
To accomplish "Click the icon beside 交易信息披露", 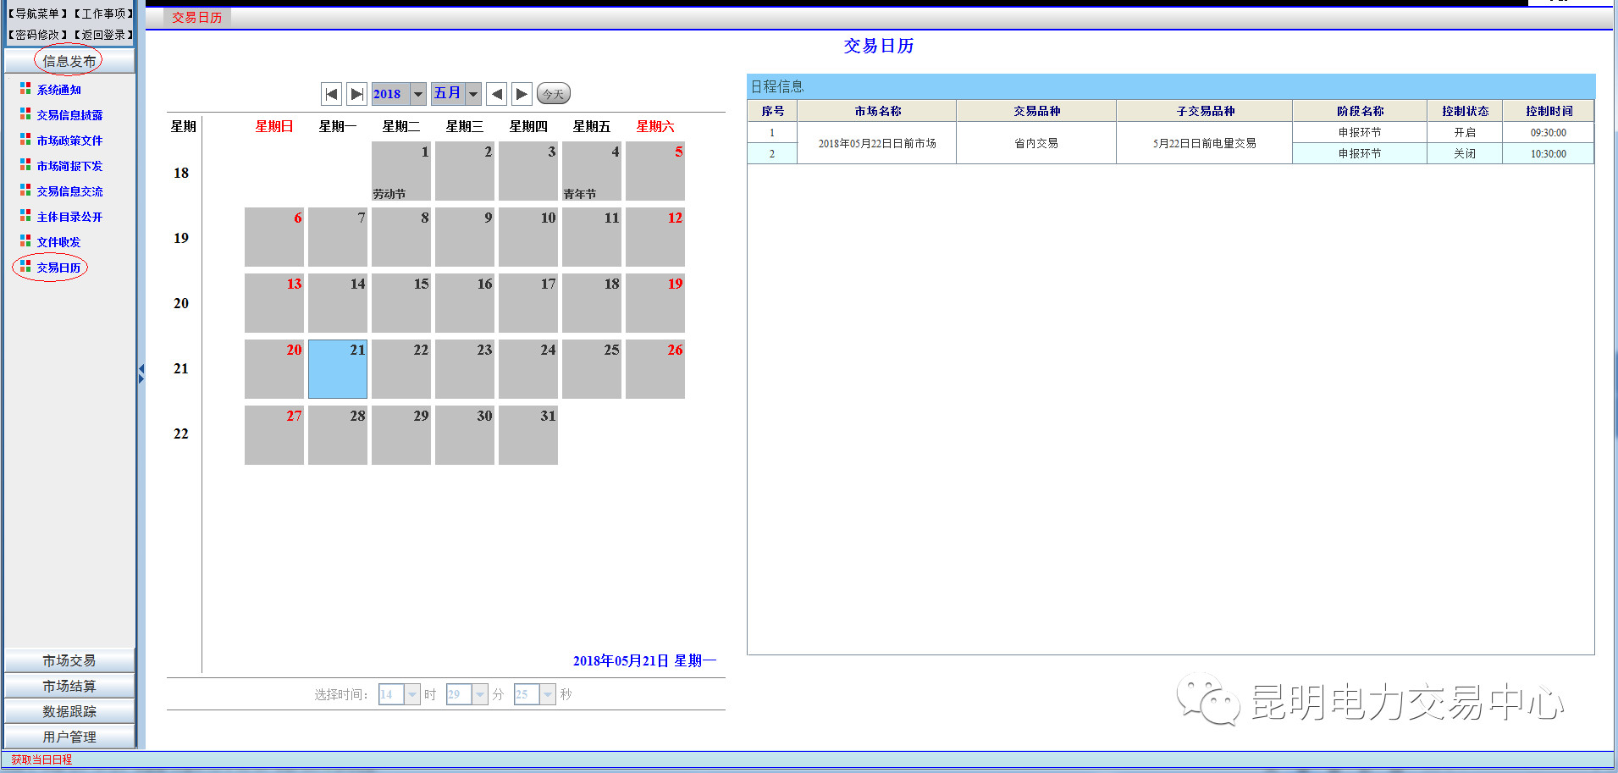I will point(25,114).
